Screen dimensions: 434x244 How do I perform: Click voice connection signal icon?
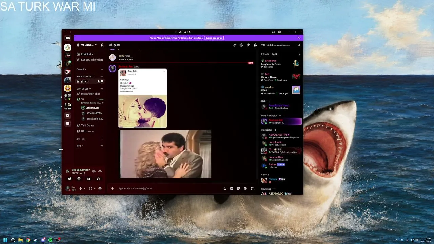point(67,171)
